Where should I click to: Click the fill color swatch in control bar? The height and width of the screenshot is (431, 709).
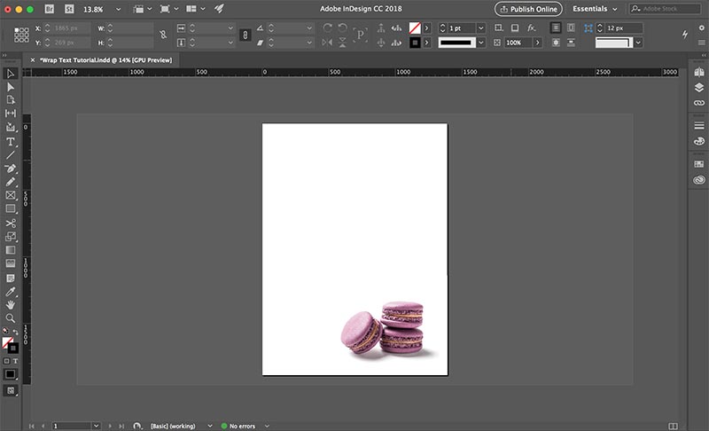click(414, 28)
